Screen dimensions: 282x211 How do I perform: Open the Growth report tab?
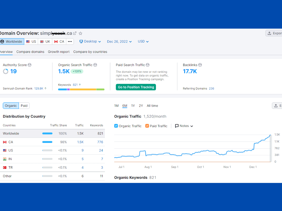tap(59, 52)
